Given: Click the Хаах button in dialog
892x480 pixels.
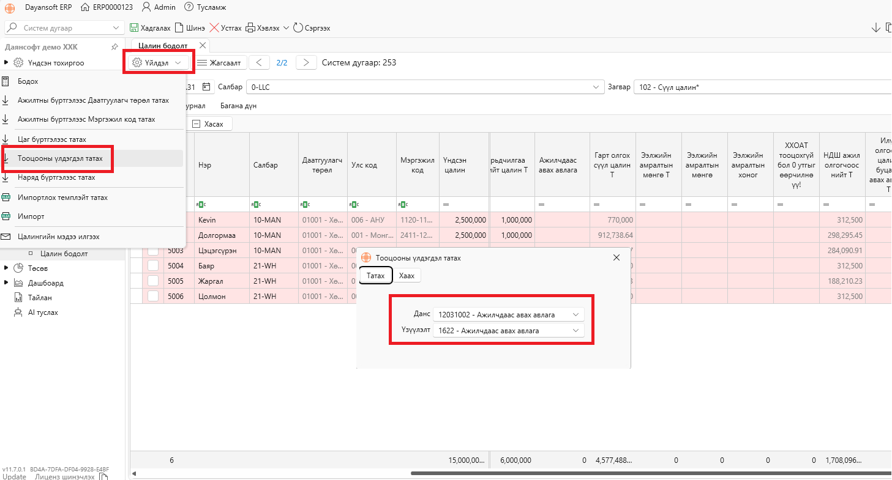Looking at the screenshot, I should (x=407, y=276).
